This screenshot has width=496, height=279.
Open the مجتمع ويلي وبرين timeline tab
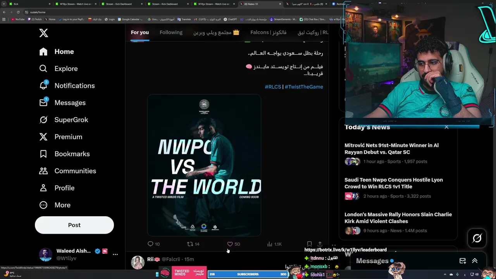(216, 32)
